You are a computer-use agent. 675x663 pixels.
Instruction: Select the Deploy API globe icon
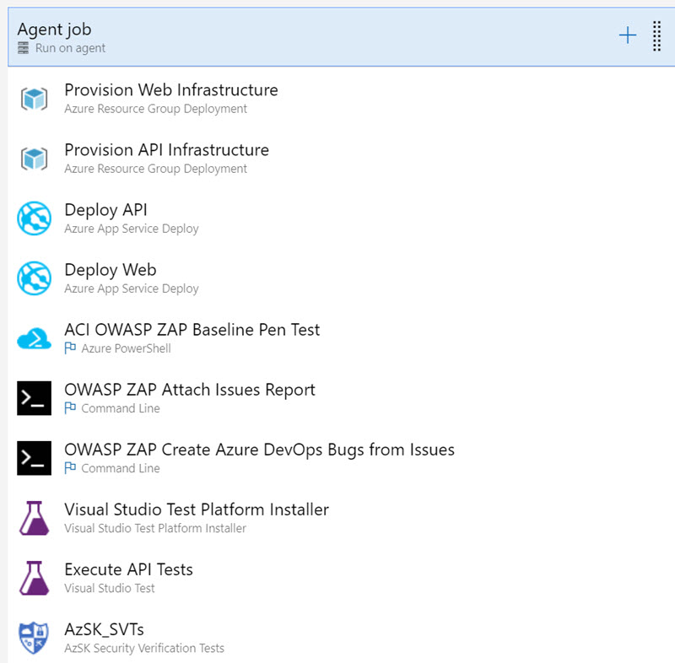click(35, 218)
